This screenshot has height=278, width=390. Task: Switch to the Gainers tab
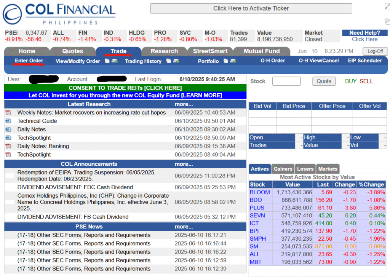click(x=283, y=169)
